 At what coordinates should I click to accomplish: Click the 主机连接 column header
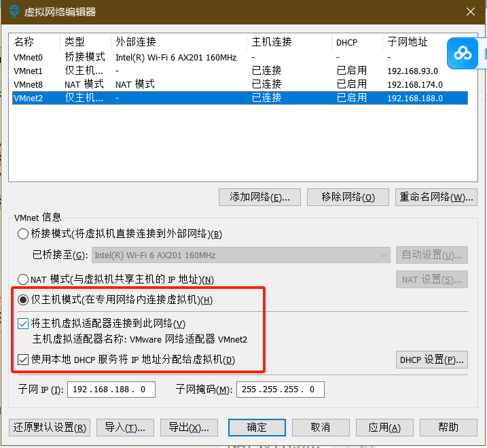(289, 41)
